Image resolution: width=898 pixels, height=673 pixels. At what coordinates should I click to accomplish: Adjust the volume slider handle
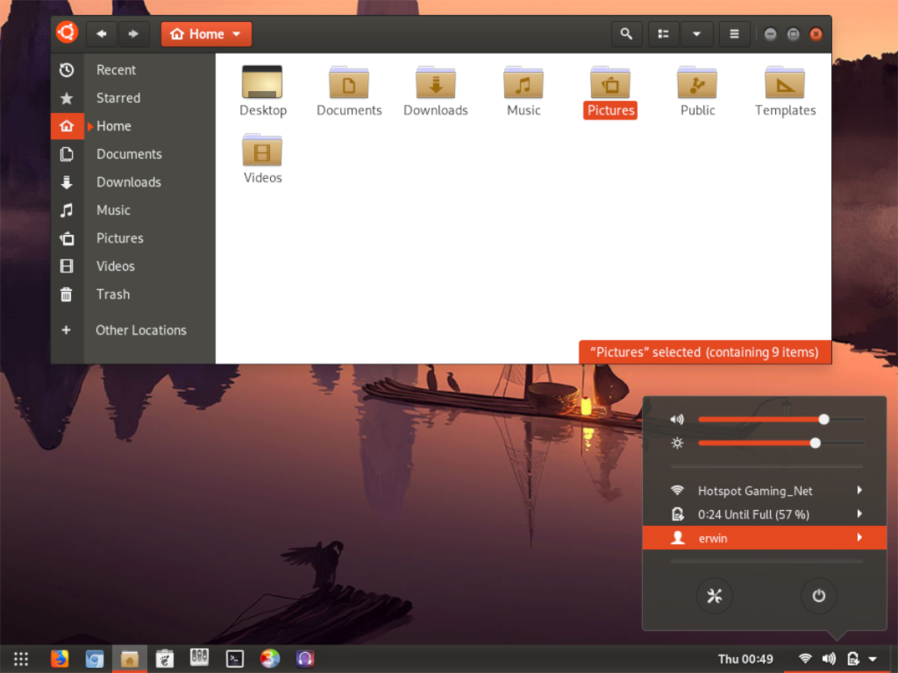point(823,419)
